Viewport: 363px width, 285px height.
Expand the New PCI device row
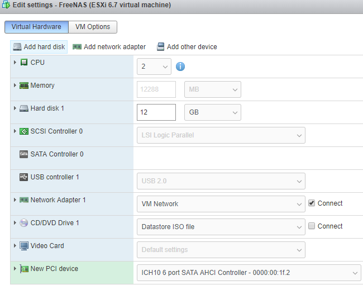click(x=15, y=269)
